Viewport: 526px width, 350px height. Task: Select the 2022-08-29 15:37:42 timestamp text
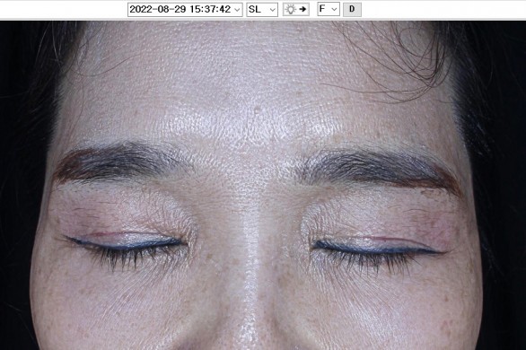point(180,9)
